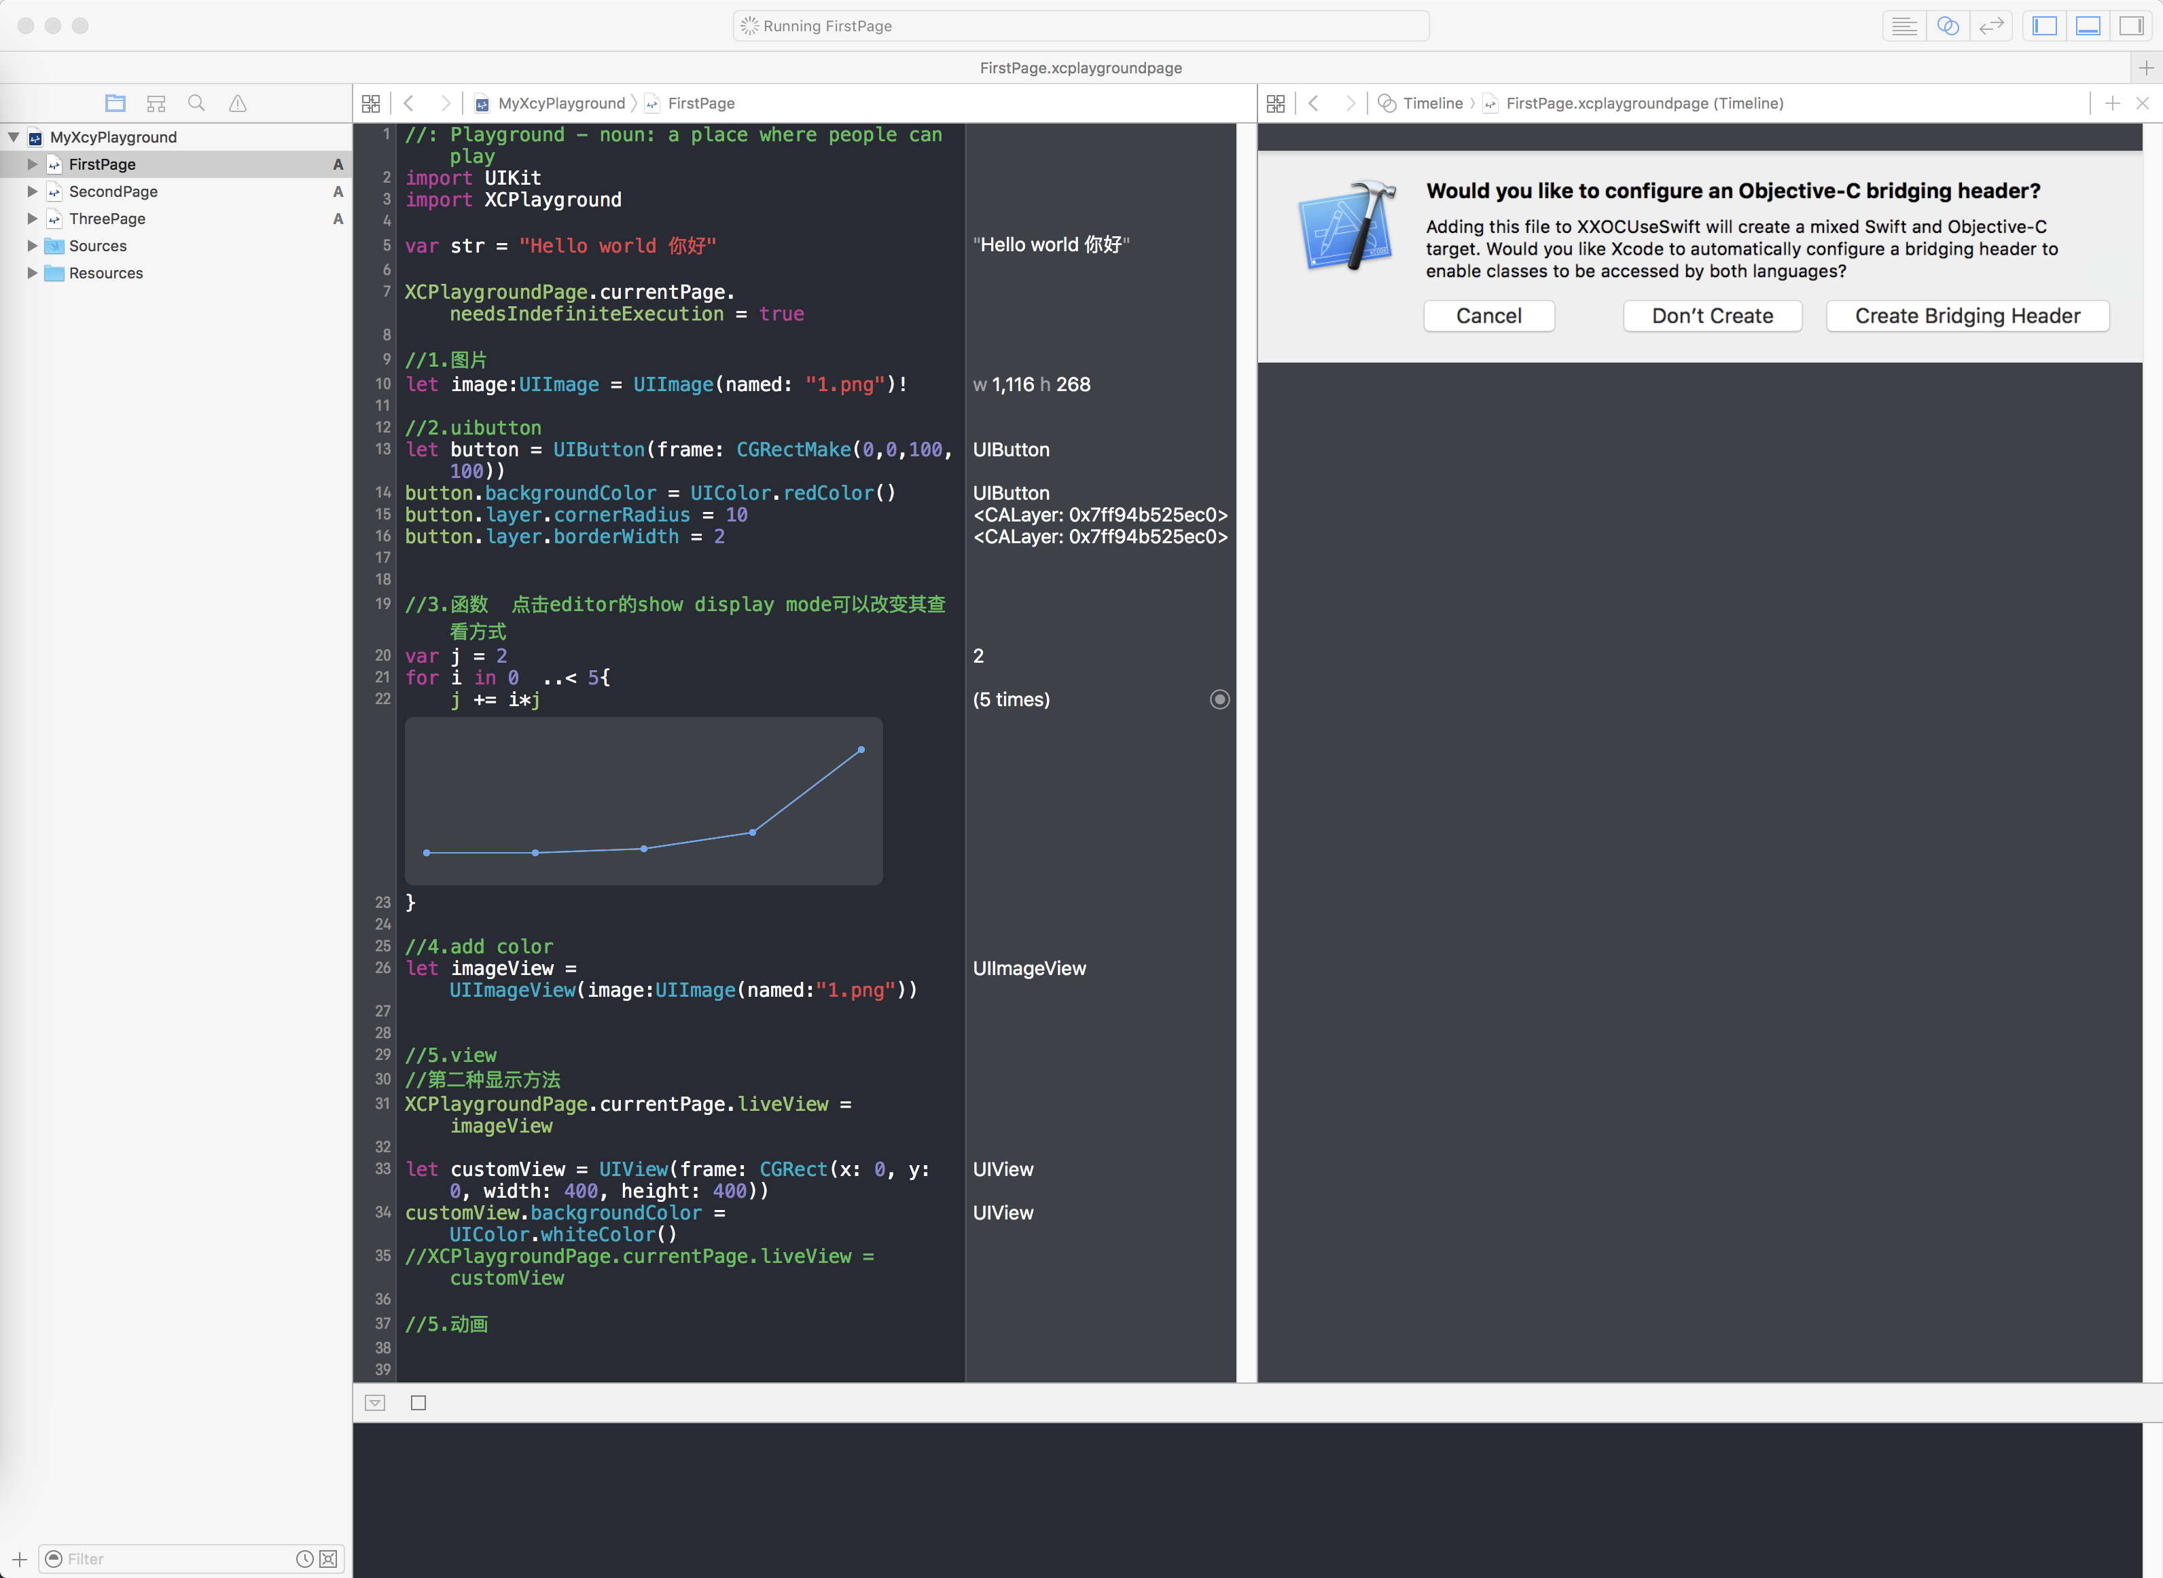The image size is (2163, 1578).
Task: Expand the ThreePage playground item
Action: pos(33,218)
